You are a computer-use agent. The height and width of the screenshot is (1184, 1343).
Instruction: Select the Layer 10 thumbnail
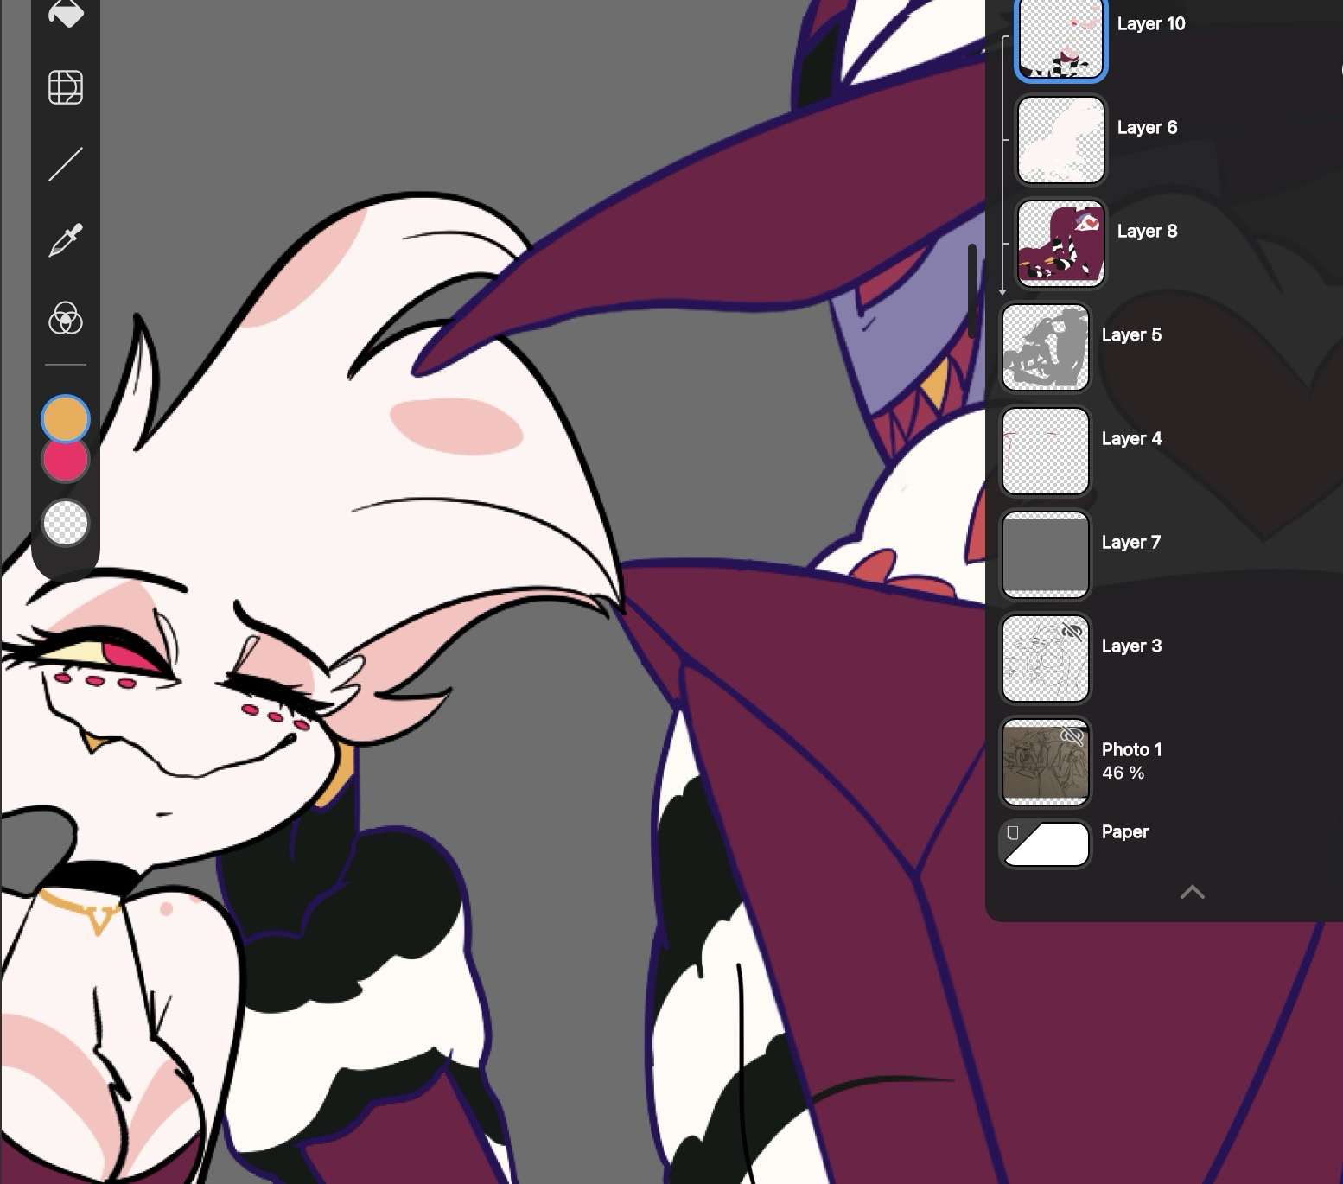[1060, 38]
